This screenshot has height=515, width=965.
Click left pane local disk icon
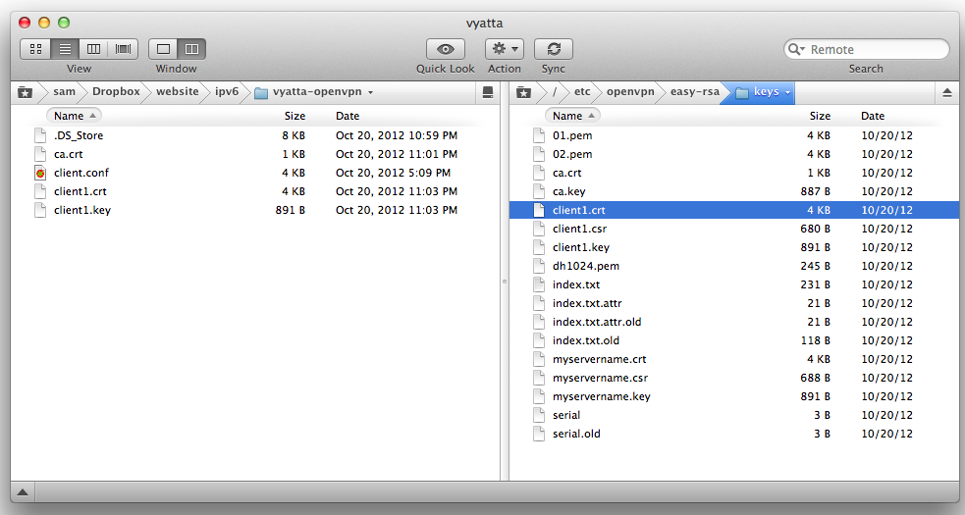click(x=488, y=92)
